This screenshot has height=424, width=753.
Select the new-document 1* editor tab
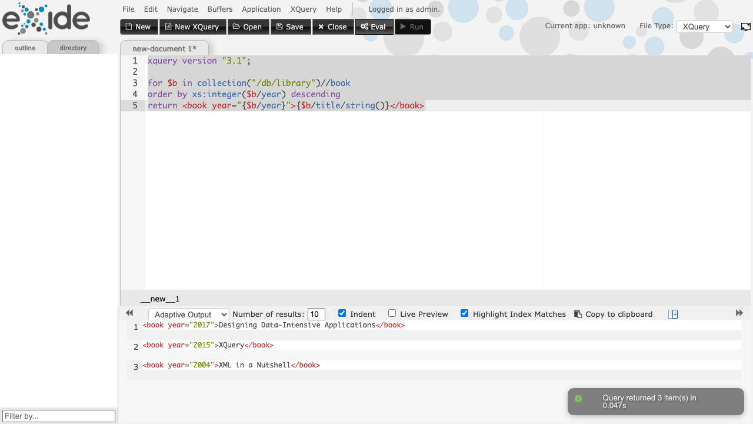[164, 48]
